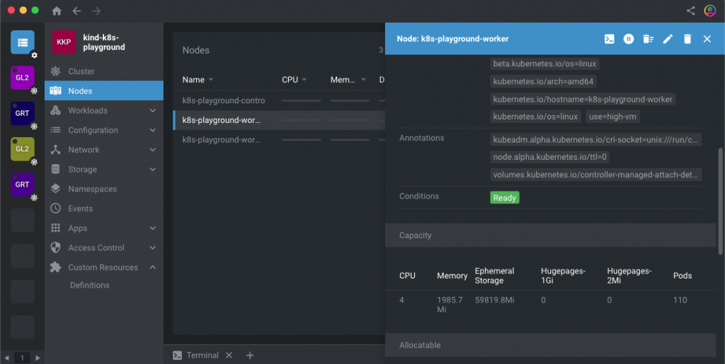Viewport: 725px width, 364px height.
Task: Open the catalog list icon in the sidebar
Action: coord(22,42)
